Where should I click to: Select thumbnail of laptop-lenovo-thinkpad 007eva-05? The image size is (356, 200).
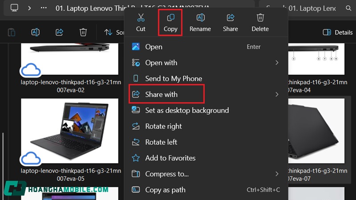tap(70, 131)
